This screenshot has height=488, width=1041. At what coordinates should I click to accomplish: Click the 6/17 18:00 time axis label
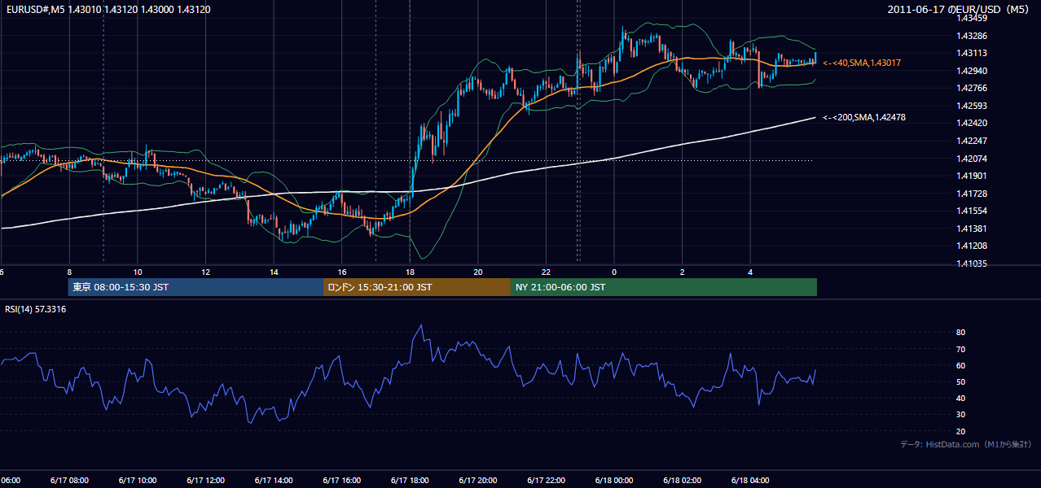[x=410, y=480]
